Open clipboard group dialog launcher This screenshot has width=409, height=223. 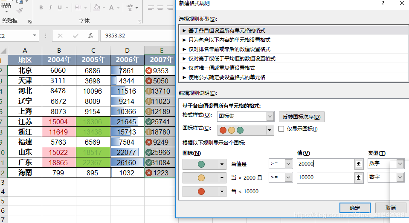[x=30, y=22]
